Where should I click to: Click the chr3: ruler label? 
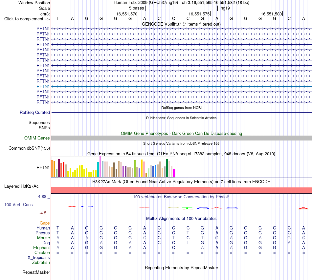45,14
